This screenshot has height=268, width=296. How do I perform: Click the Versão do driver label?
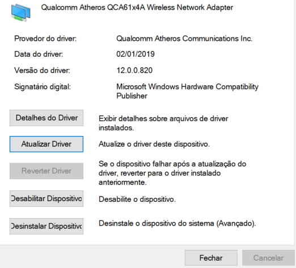[42, 70]
